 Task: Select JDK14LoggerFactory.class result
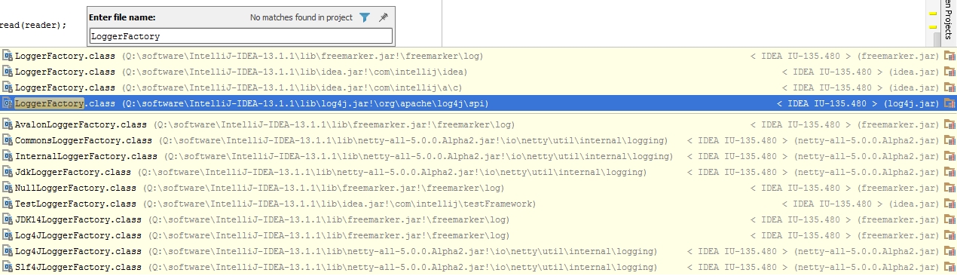point(478,219)
